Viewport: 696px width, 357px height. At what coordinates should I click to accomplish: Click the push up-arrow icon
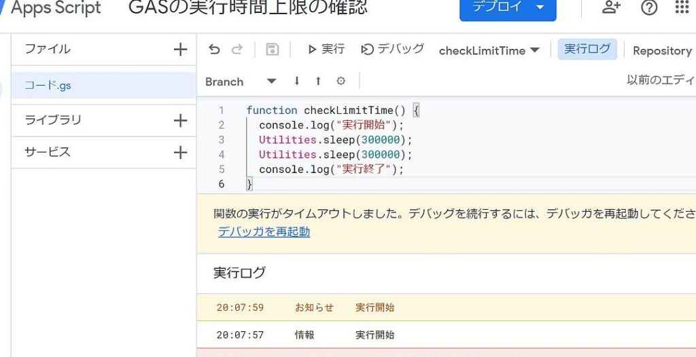pos(318,81)
